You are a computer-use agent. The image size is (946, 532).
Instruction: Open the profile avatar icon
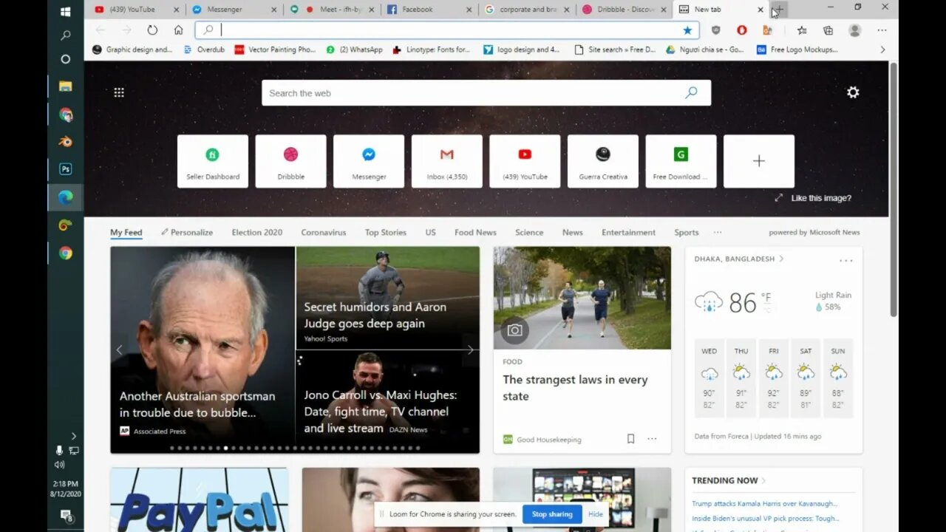(x=855, y=30)
